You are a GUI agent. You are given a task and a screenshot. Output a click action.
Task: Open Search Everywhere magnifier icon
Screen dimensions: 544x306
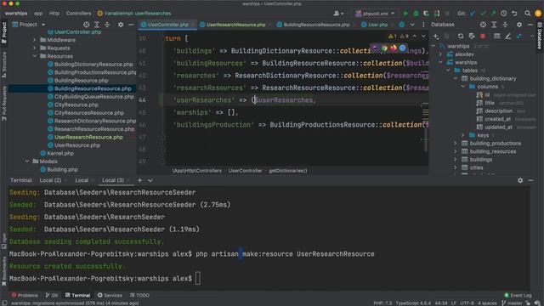pyautogui.click(x=527, y=14)
